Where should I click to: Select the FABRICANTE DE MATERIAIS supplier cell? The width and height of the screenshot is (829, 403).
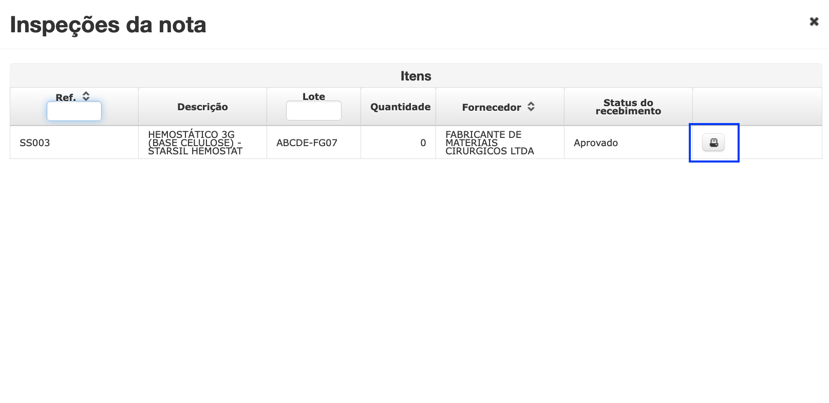[x=500, y=143]
